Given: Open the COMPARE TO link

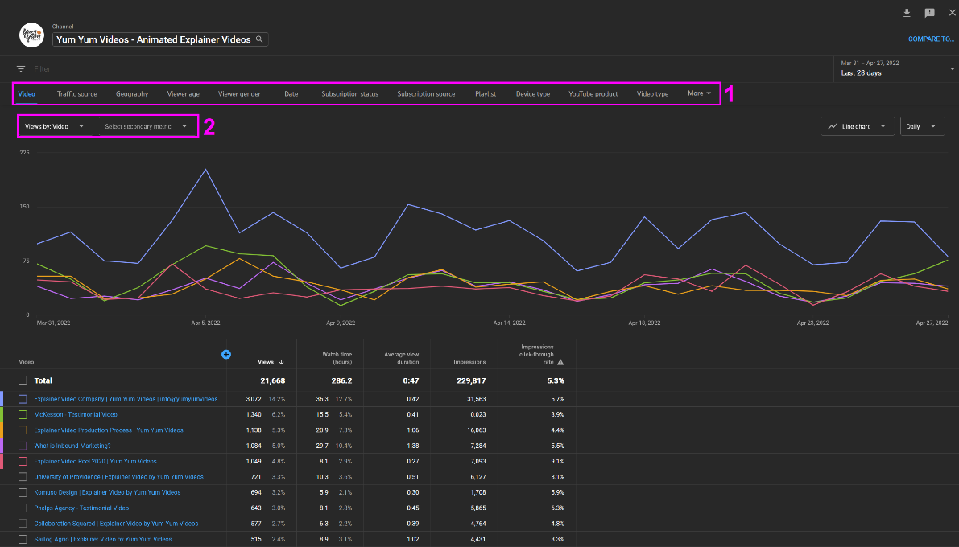Looking at the screenshot, I should [931, 39].
